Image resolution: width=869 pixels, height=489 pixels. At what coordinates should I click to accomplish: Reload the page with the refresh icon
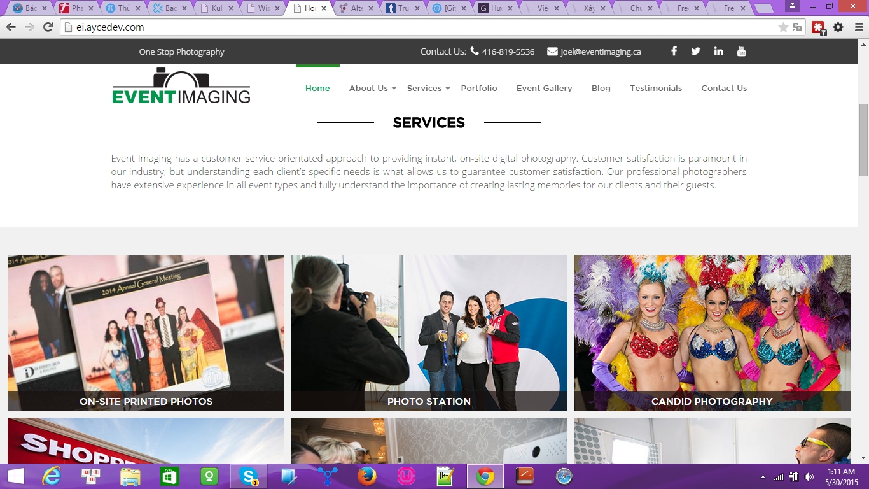(48, 27)
